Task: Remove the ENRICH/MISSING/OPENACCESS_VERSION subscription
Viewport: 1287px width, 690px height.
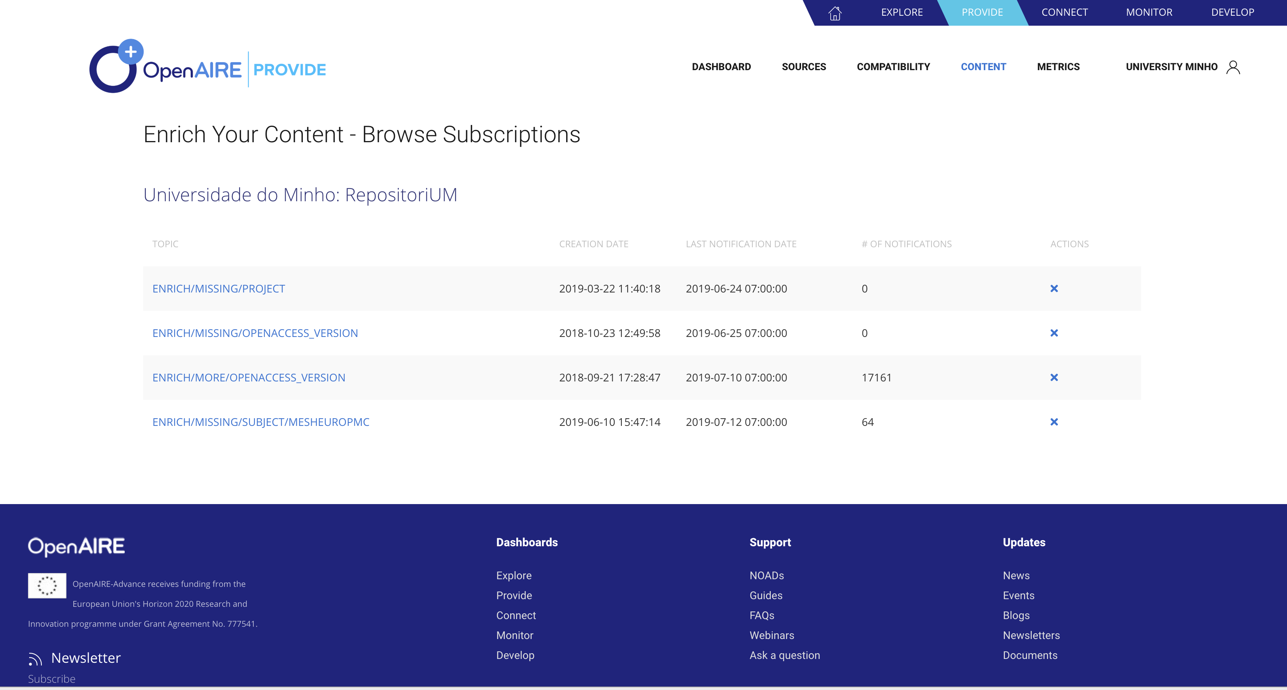Action: point(1054,333)
